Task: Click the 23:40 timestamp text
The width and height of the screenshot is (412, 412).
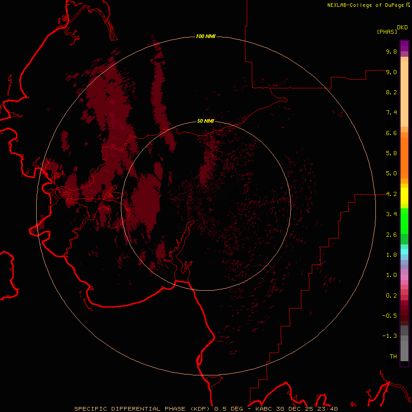Action: (x=327, y=409)
